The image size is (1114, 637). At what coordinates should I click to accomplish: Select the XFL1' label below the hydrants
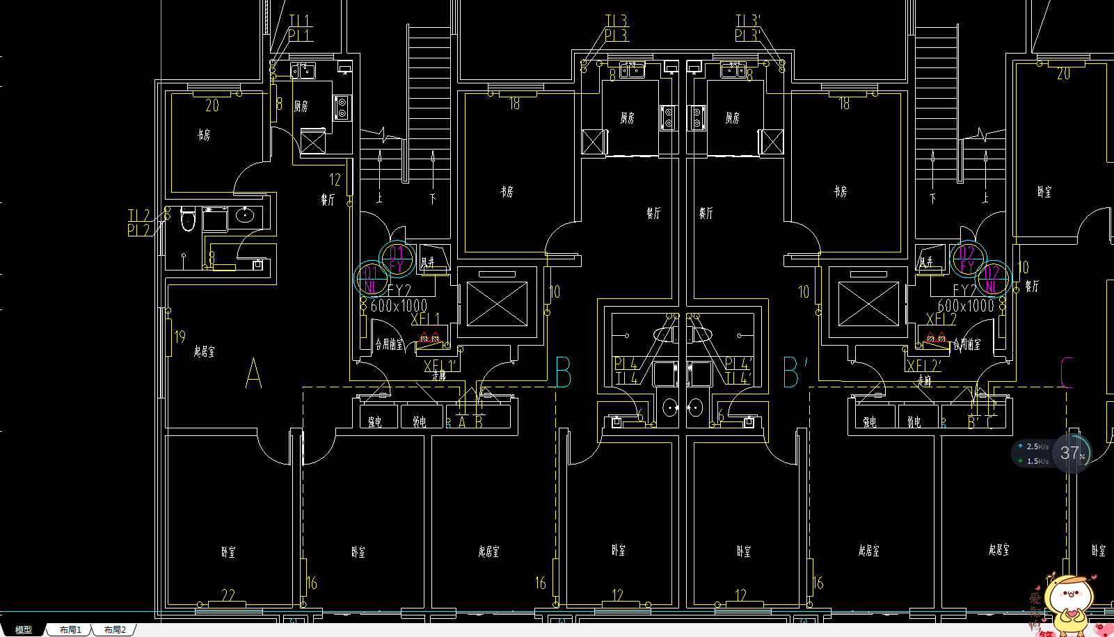(440, 366)
